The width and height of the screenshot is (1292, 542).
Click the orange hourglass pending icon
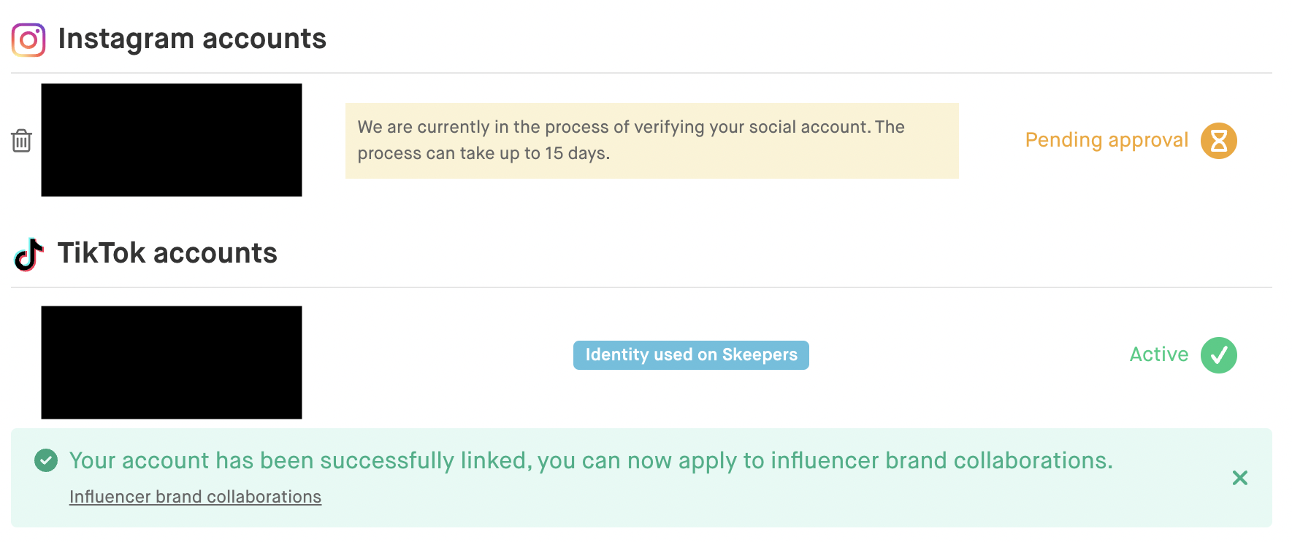pos(1219,140)
